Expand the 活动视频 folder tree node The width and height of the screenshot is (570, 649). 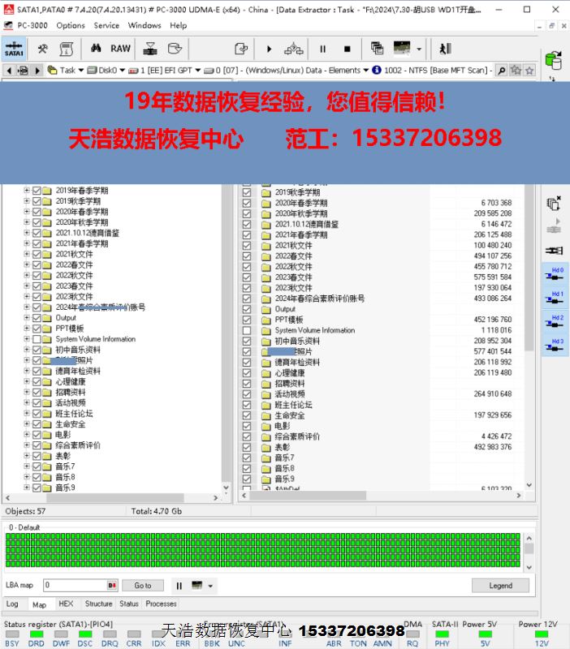point(27,402)
